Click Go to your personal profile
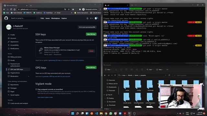The image size is (207, 116). coord(87,27)
